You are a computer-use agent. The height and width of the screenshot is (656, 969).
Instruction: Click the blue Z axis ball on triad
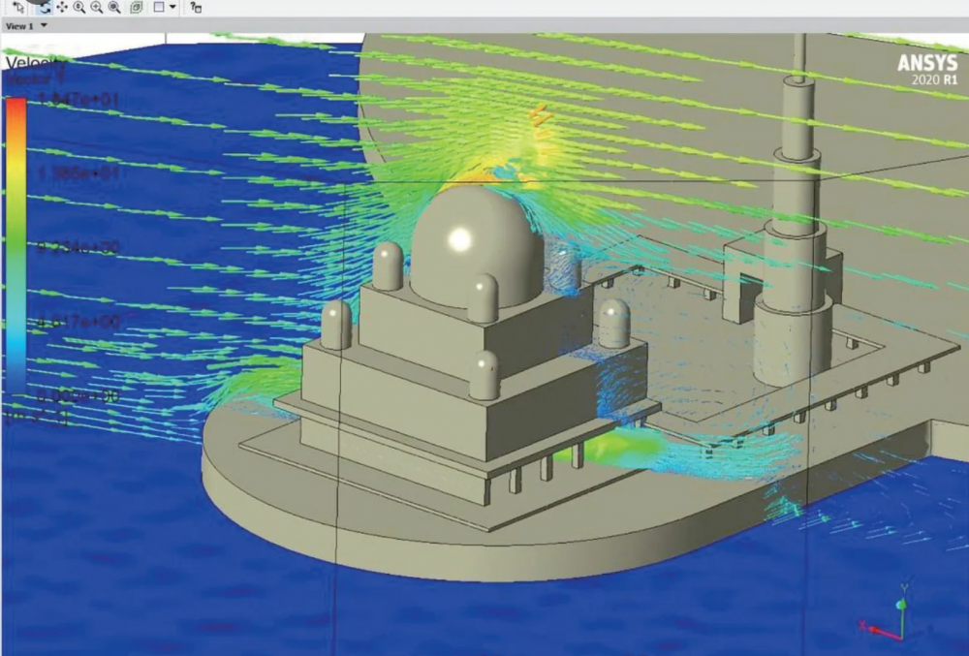pos(900,606)
